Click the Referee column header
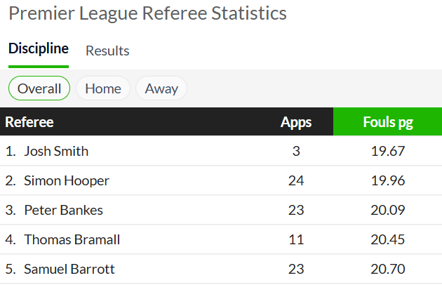The width and height of the screenshot is (442, 285). [29, 122]
